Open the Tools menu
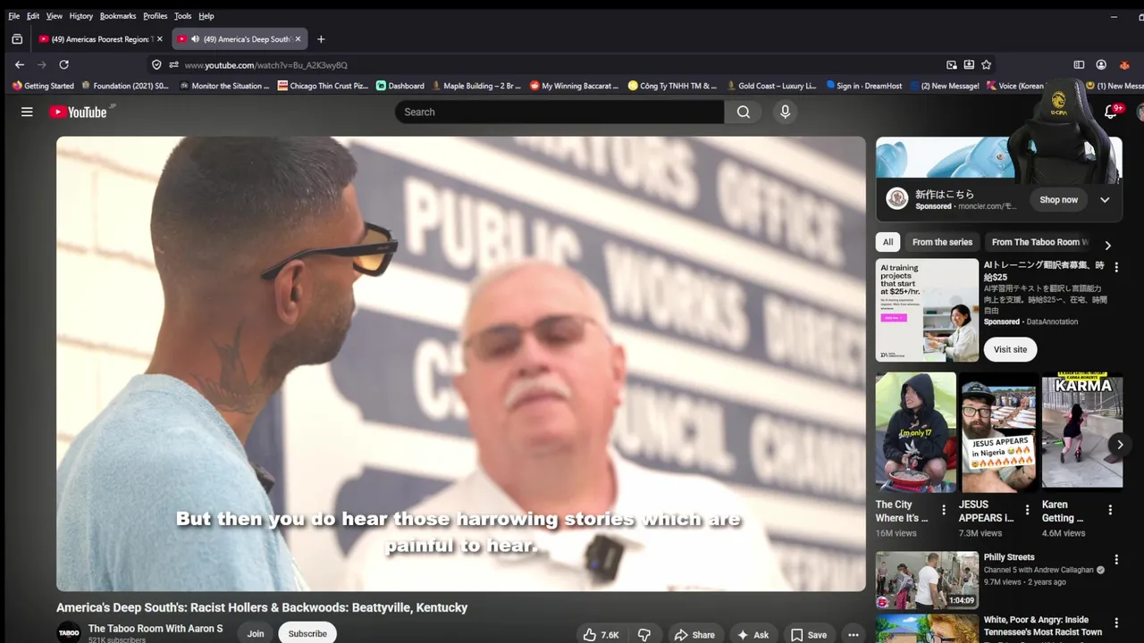The image size is (1144, 643). coord(182,16)
